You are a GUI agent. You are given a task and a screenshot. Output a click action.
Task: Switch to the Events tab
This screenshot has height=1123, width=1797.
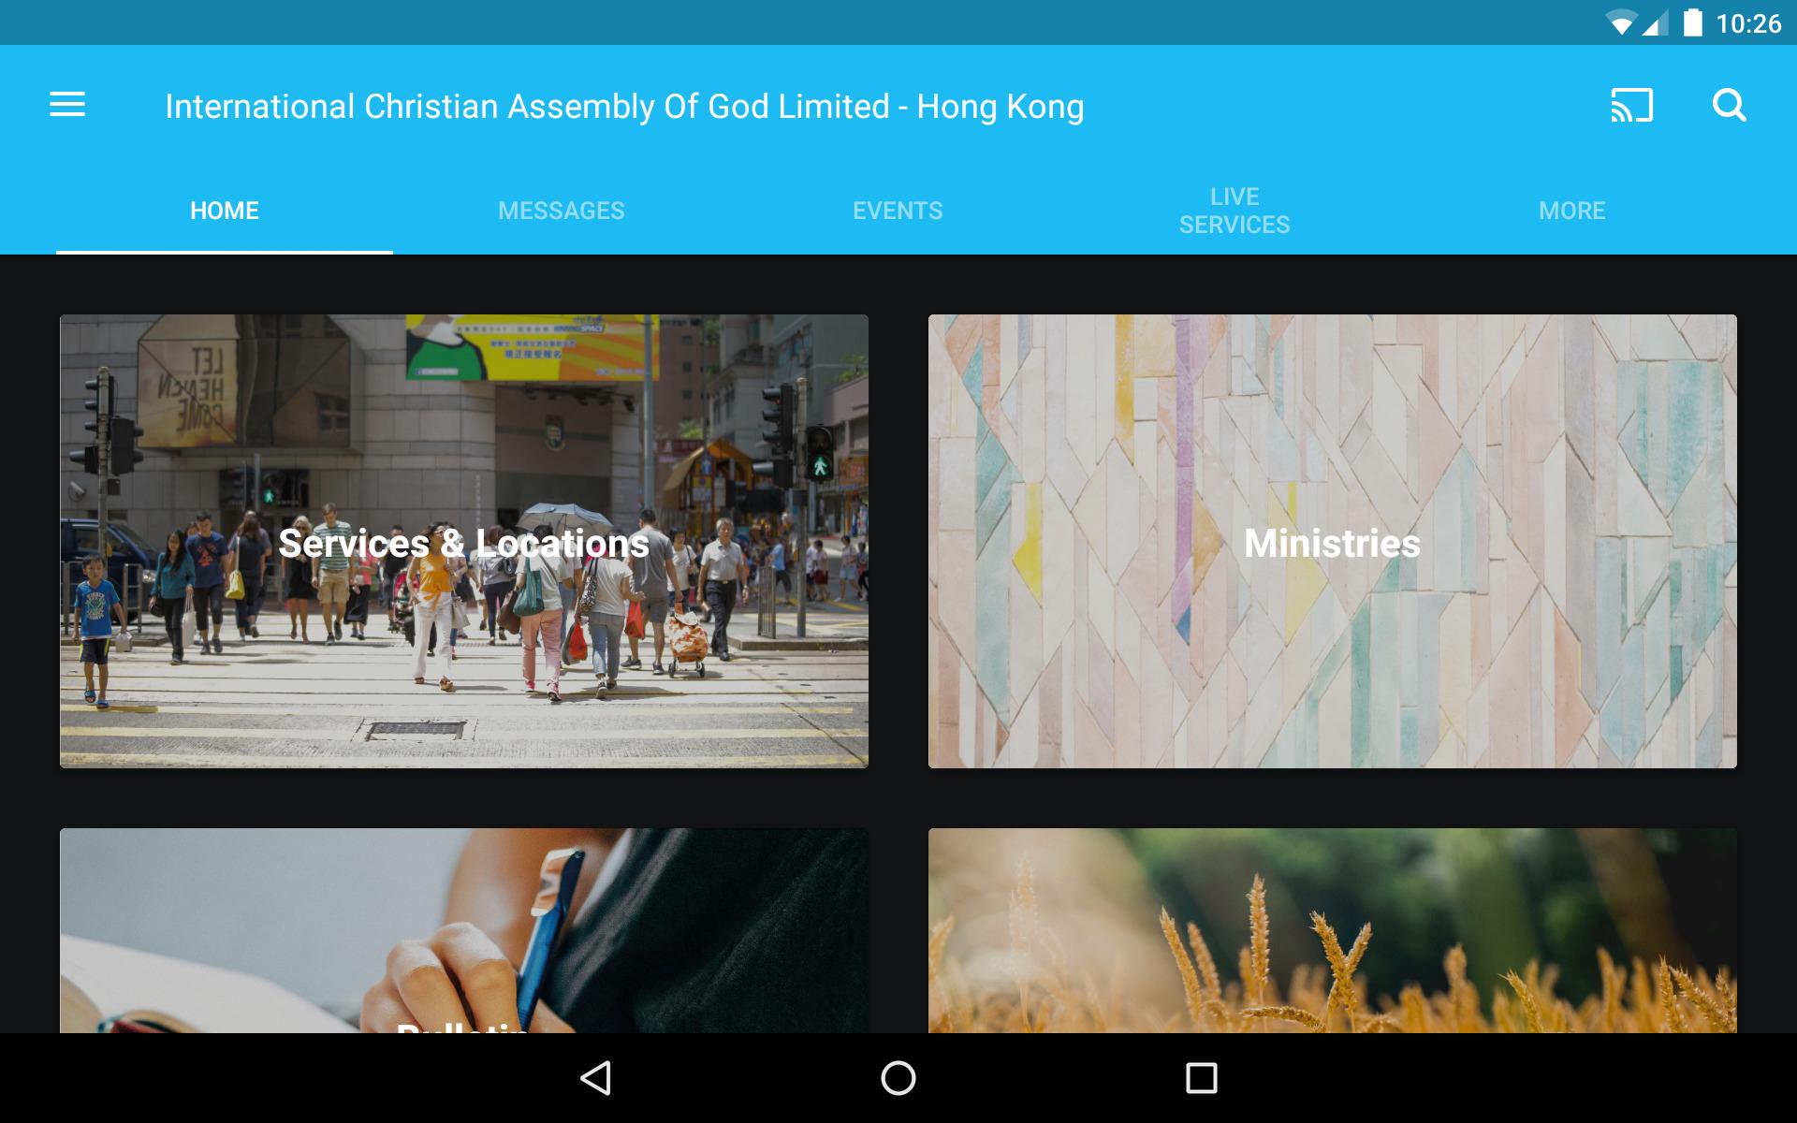[x=898, y=211]
